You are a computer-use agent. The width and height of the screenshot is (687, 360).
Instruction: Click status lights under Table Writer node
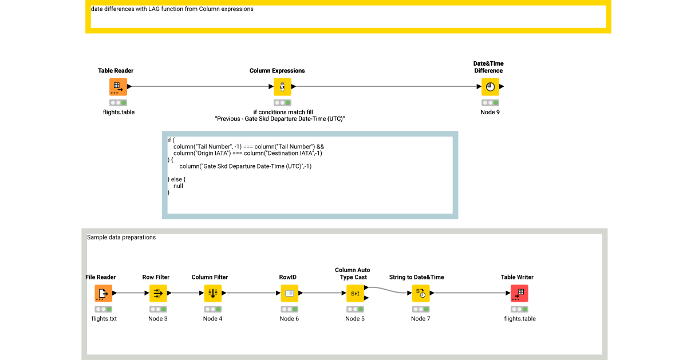(519, 309)
